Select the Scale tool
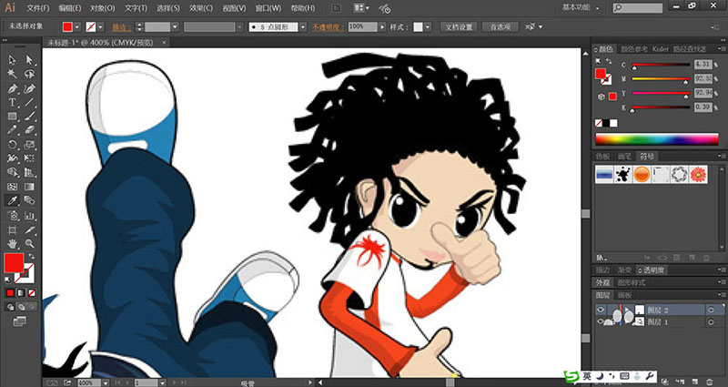The image size is (728, 387). (x=29, y=145)
